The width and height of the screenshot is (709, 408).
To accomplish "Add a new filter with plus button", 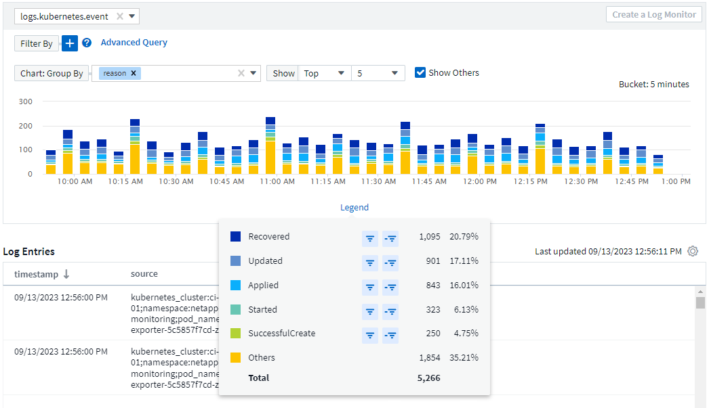I will click(x=70, y=43).
